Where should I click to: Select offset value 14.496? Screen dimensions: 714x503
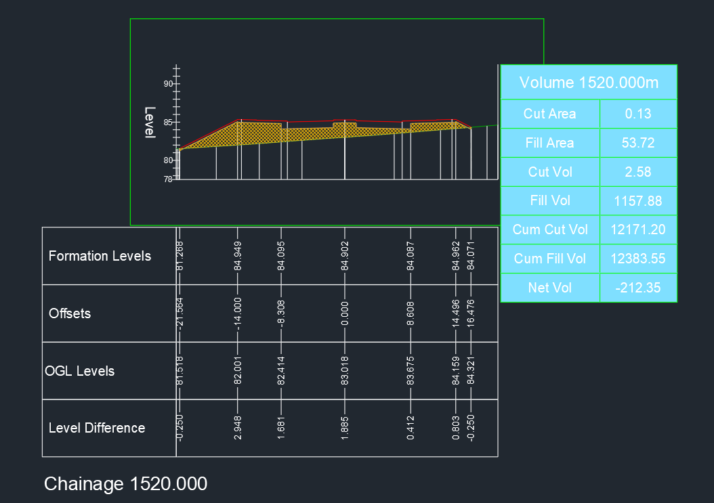pyautogui.click(x=455, y=313)
